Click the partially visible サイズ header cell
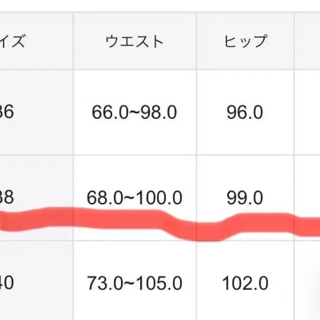This screenshot has width=320, height=320. click(x=18, y=42)
